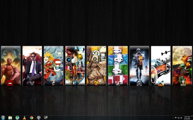This screenshot has width=193, height=120.
Task: Open Steam from the taskbar
Action: coord(46,118)
